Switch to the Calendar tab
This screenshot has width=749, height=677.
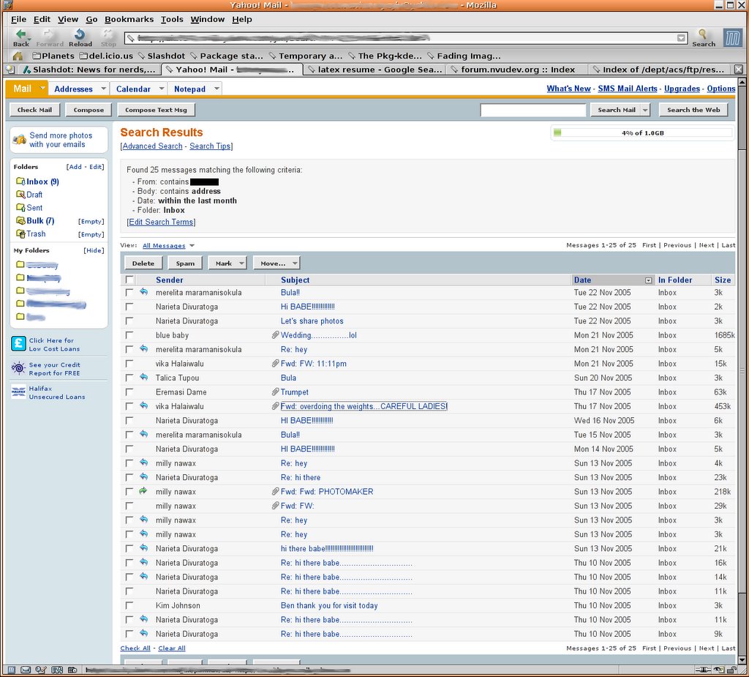[133, 89]
